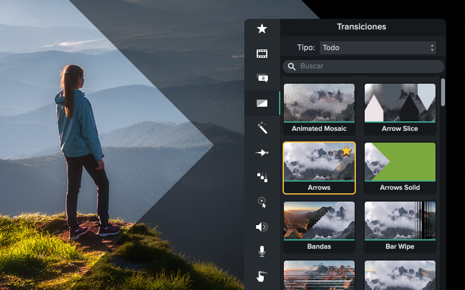Open the Animations arrow tab

(262, 153)
